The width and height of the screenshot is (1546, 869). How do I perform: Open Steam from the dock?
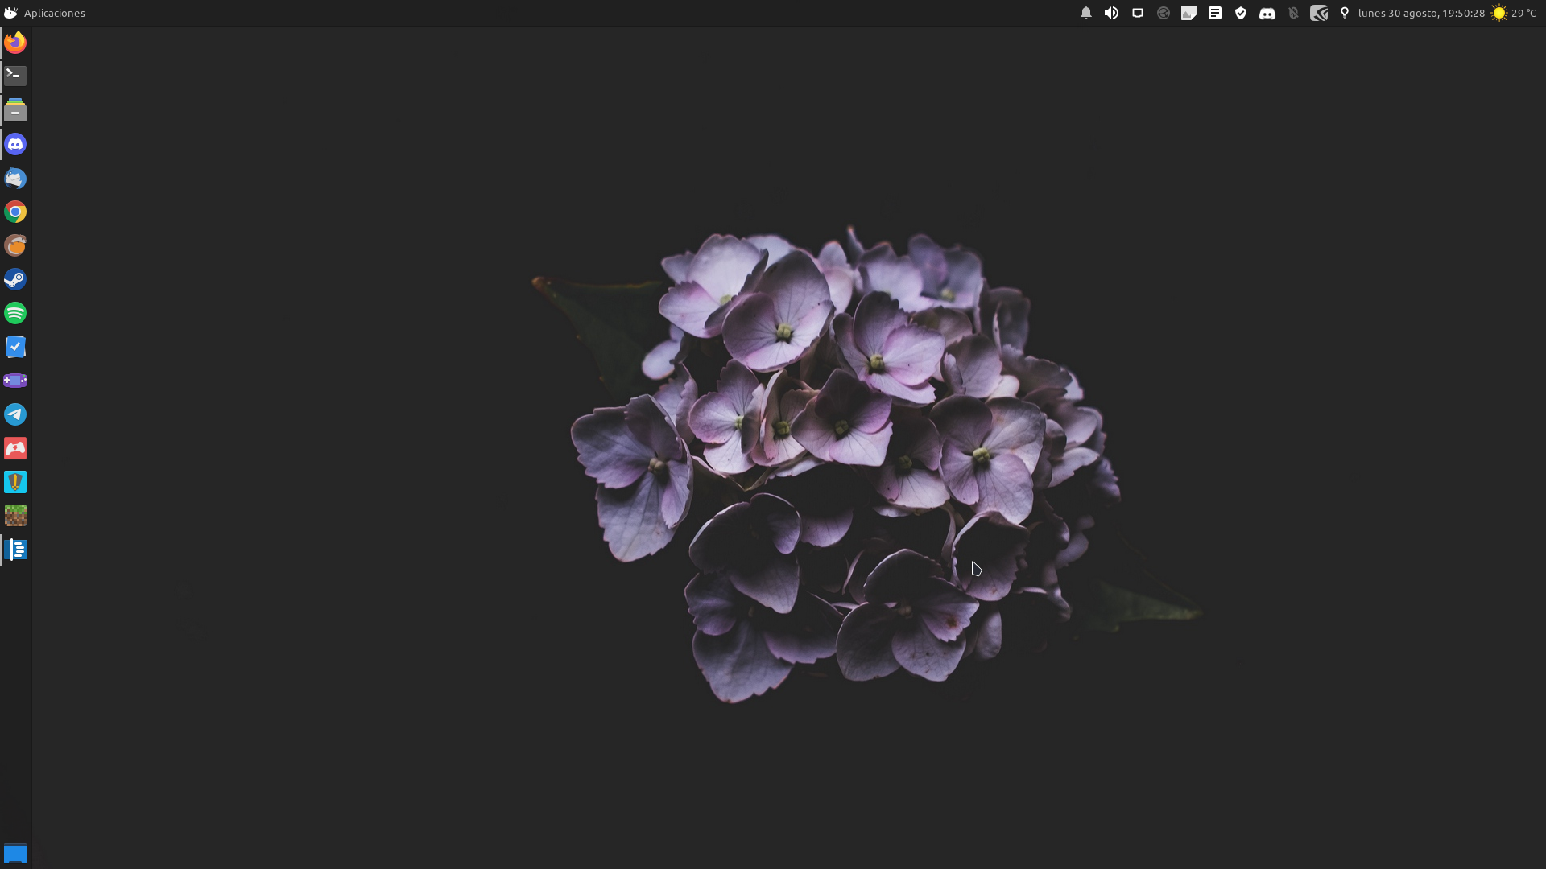tap(15, 279)
